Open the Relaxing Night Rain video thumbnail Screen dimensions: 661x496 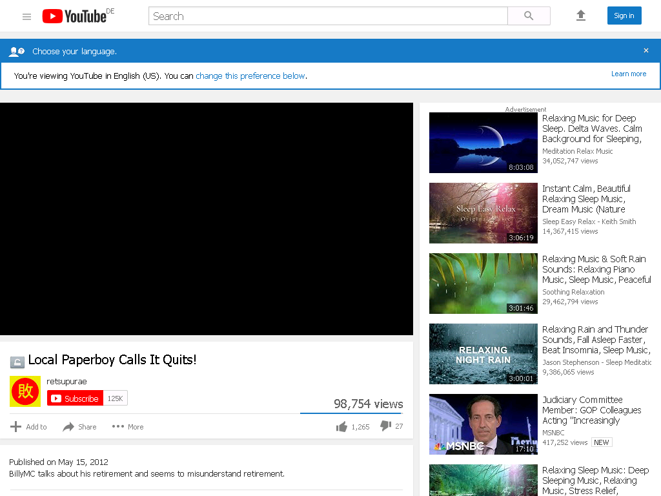[x=483, y=354]
